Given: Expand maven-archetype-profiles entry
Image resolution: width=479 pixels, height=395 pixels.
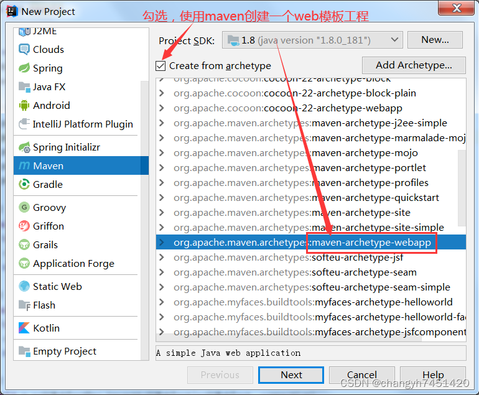Looking at the screenshot, I should pyautogui.click(x=162, y=182).
